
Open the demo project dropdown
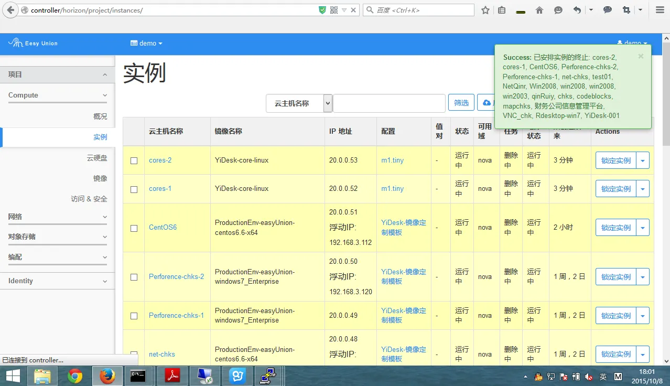tap(146, 43)
